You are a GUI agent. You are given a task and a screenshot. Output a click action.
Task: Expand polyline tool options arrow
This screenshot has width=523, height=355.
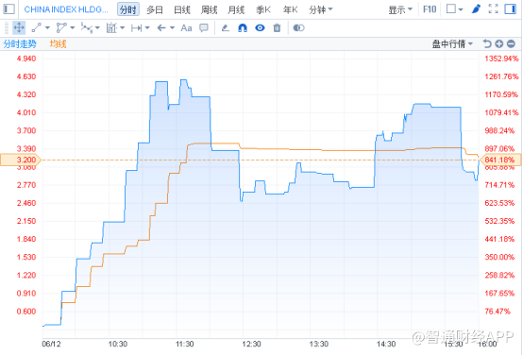click(x=73, y=28)
